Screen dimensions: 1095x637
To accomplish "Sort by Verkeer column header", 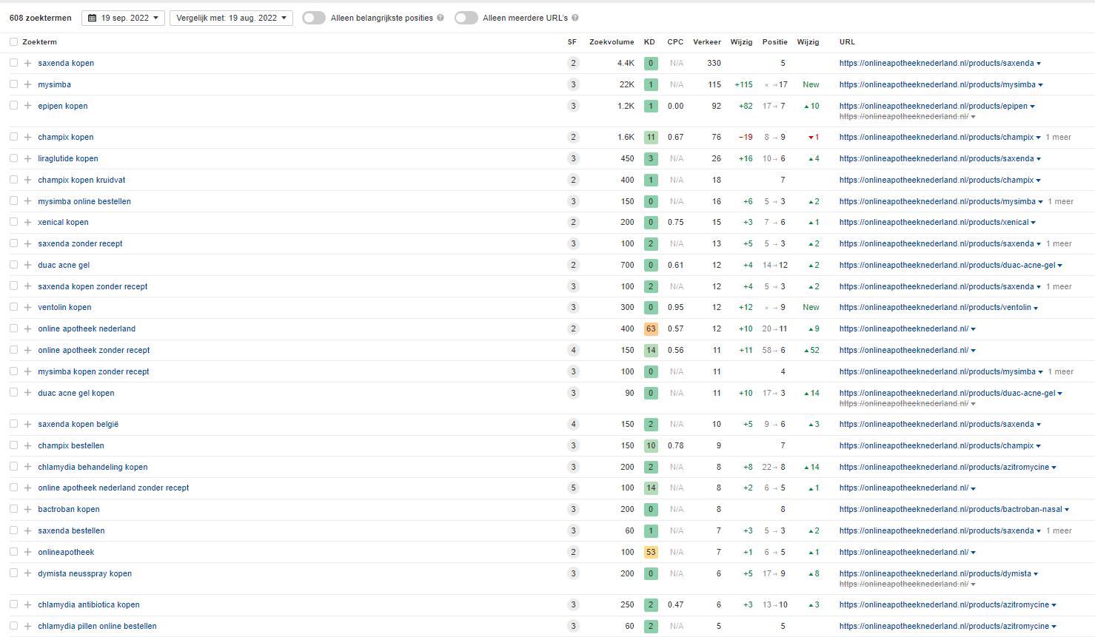I will (x=707, y=42).
